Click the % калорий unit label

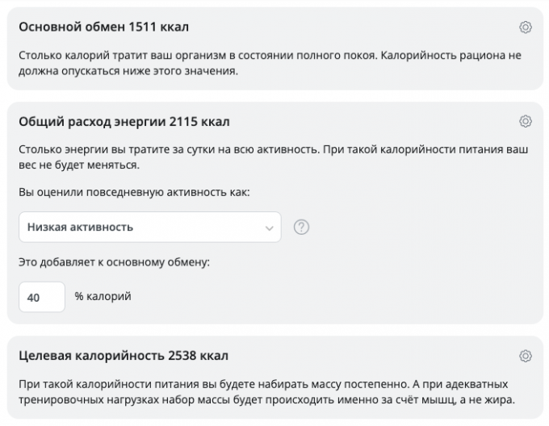(103, 297)
